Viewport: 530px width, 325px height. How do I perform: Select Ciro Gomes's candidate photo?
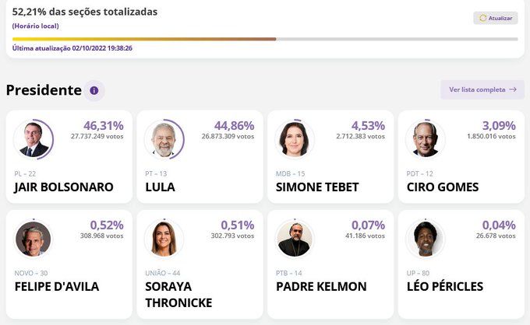pos(426,140)
